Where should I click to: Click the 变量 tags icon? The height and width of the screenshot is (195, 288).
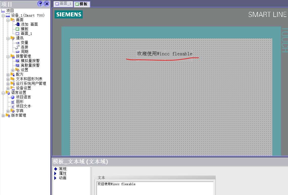(17, 43)
